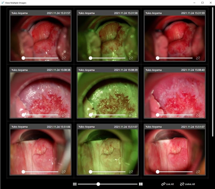215x189 pixels.
Task: Click slider handle on 15:31:57 image
Action: (23, 58)
